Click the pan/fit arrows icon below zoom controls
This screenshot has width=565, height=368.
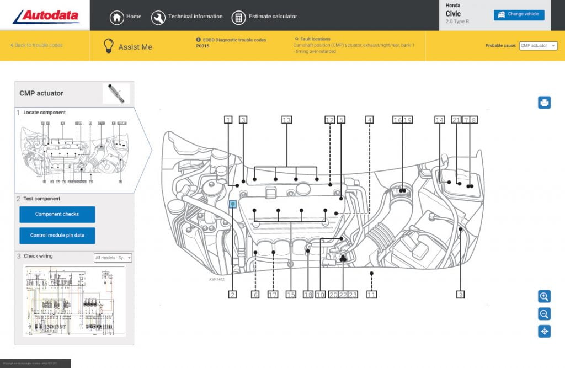coord(543,332)
